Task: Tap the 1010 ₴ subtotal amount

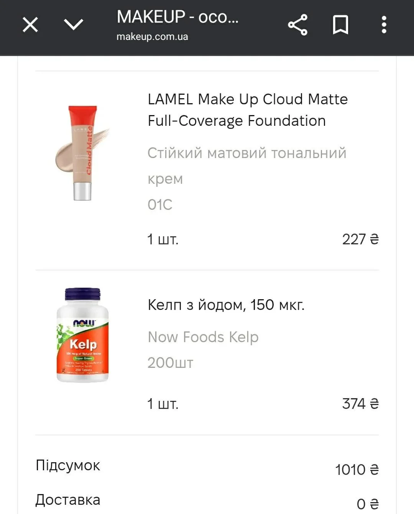Action: (x=356, y=470)
